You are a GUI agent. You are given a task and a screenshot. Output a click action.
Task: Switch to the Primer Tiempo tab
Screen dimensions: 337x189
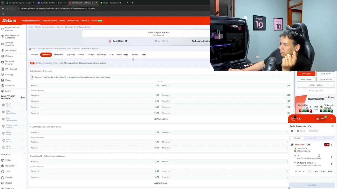coord(122,55)
